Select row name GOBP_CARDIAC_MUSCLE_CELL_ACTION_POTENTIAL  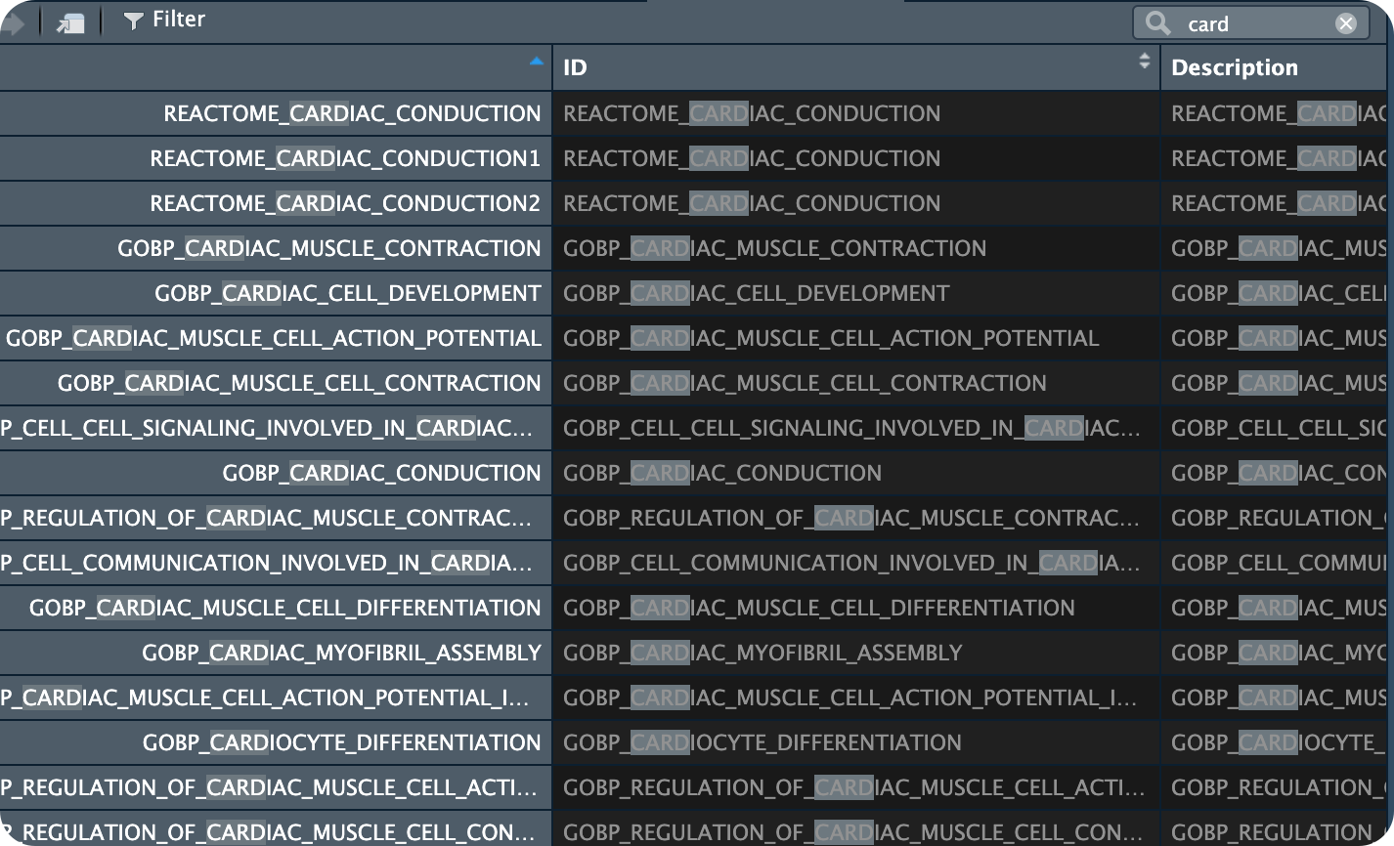[274, 338]
